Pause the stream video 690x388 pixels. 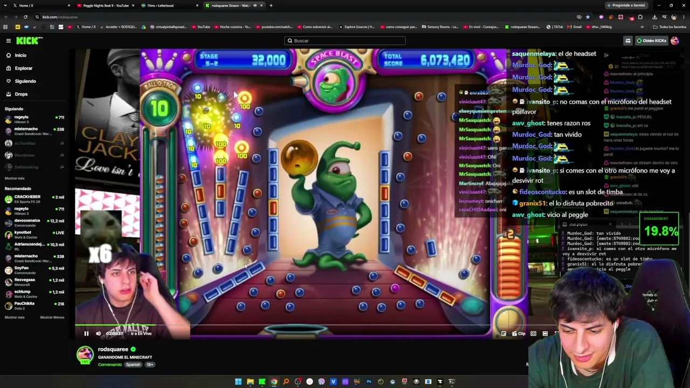click(x=86, y=334)
